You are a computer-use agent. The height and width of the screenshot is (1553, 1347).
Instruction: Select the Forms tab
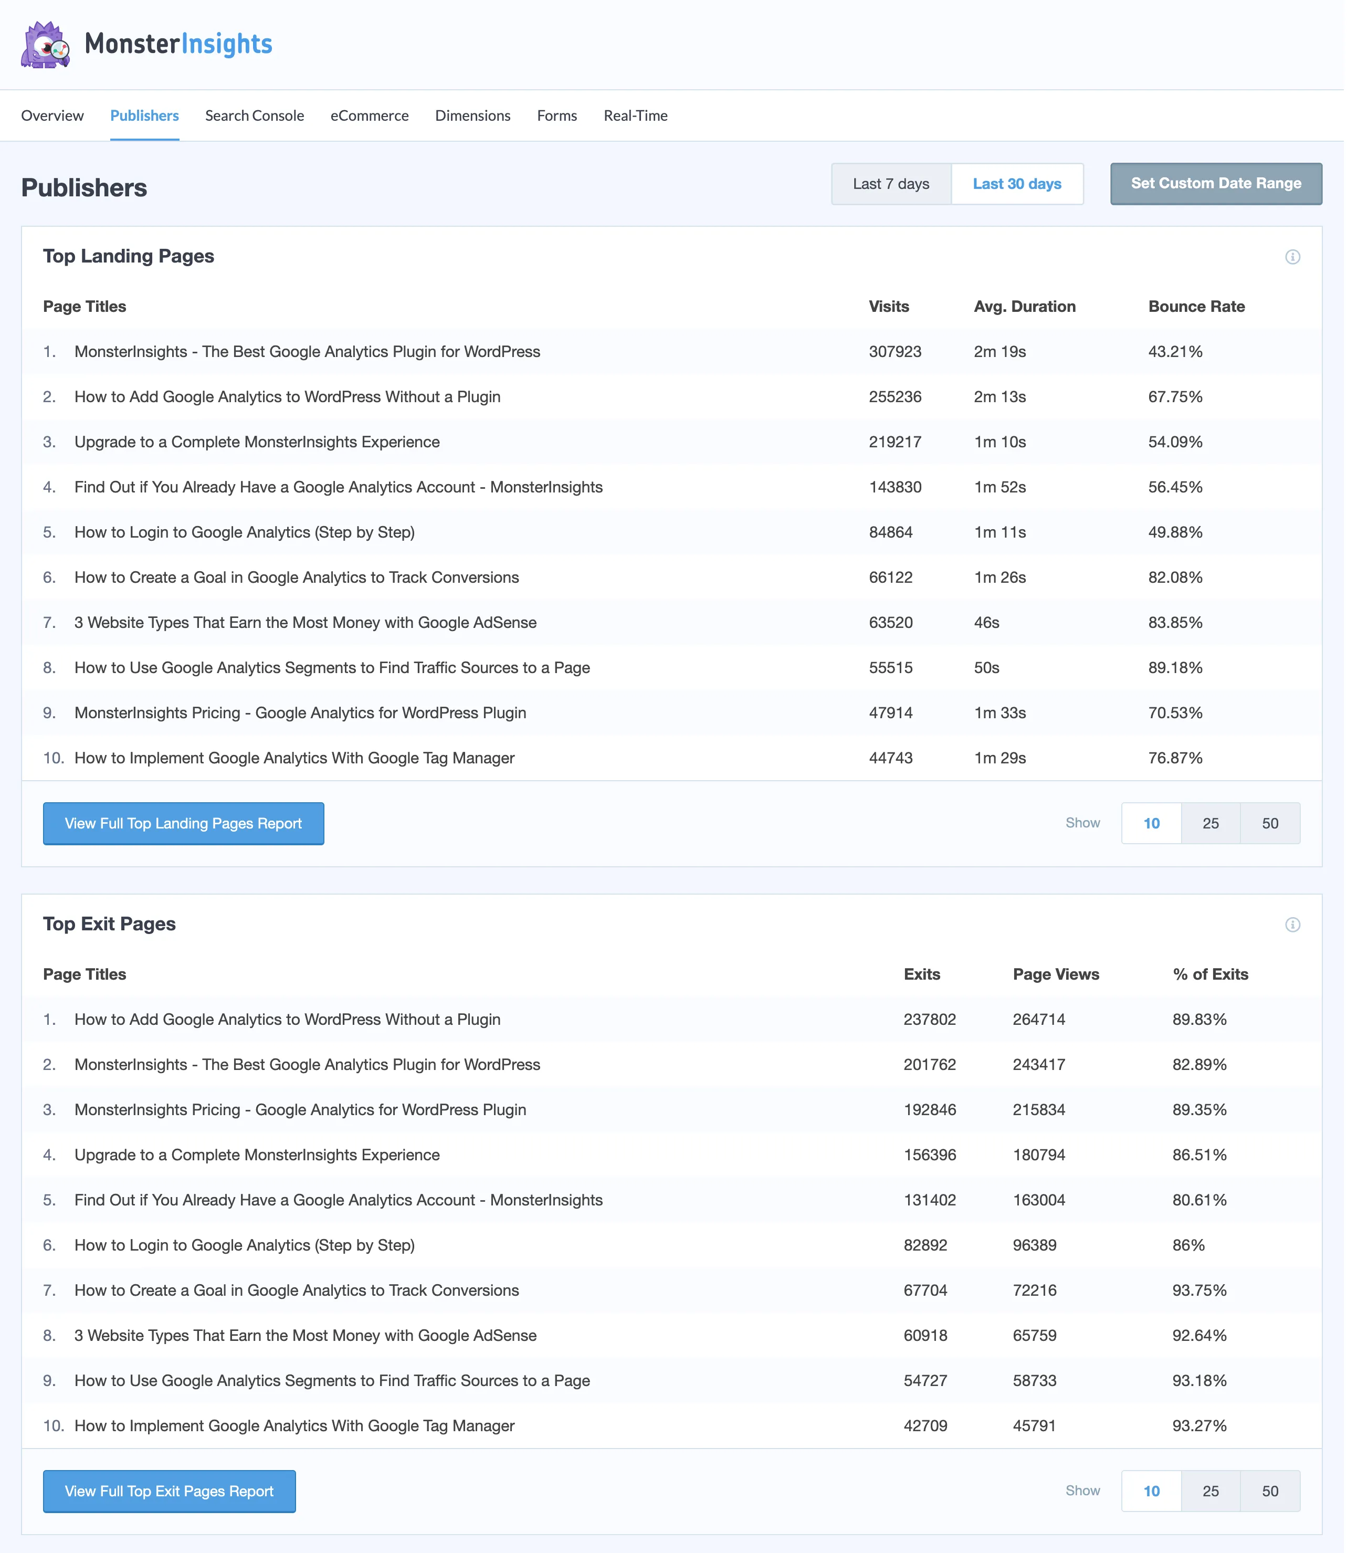557,116
